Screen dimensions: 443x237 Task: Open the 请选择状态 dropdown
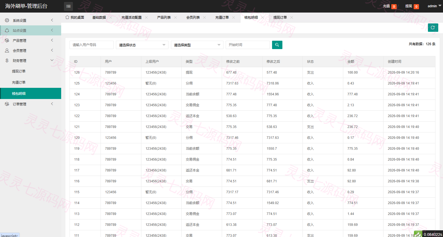click(142, 45)
